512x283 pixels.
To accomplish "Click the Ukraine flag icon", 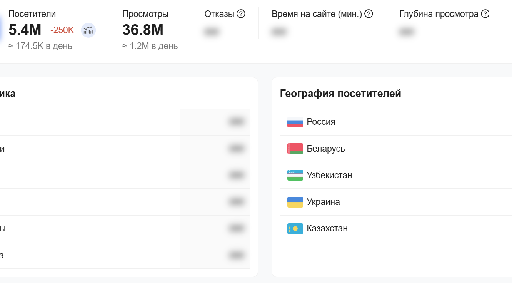I will [x=295, y=202].
